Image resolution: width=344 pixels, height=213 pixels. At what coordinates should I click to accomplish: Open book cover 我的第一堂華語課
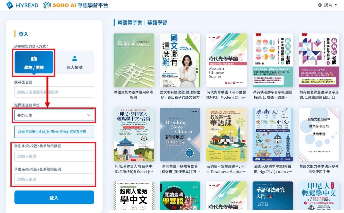(x=226, y=134)
